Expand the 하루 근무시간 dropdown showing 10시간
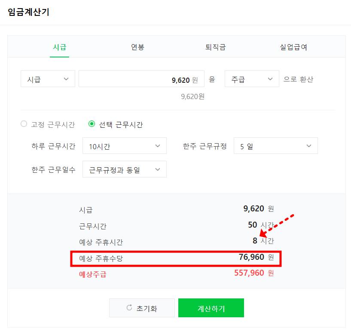The height and width of the screenshot is (334, 351). coord(124,145)
